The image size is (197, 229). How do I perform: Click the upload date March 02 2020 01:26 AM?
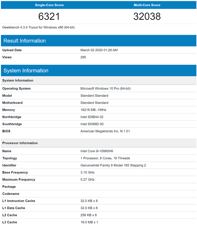click(x=99, y=50)
